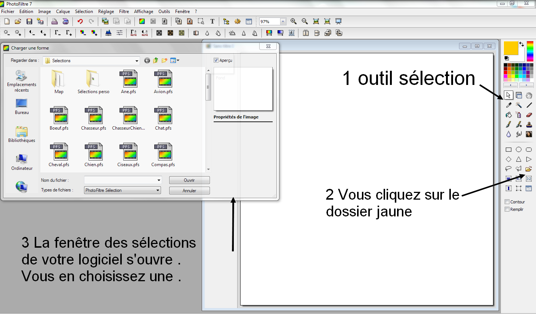Undo the last action with the red arrow
Screen dimensions: 536x314
(x=80, y=22)
